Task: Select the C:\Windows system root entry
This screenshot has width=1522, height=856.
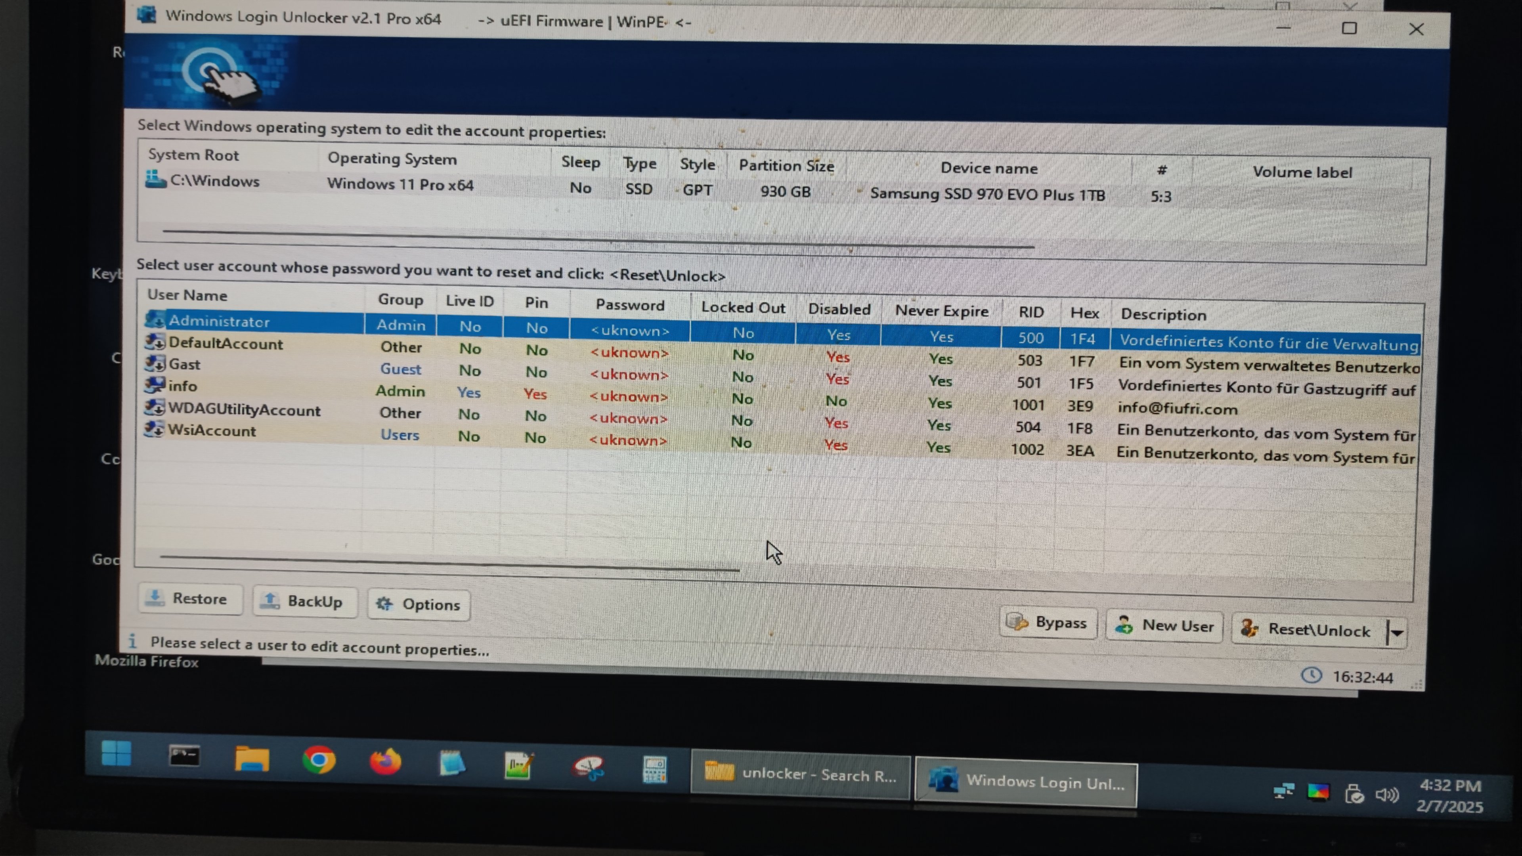Action: [x=214, y=182]
